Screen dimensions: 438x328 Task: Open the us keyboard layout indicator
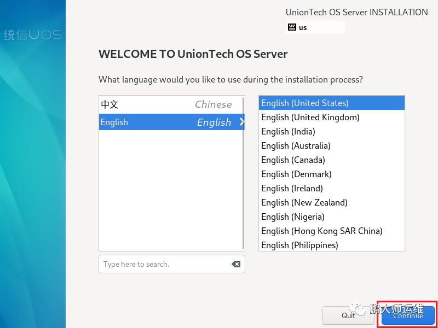315,27
